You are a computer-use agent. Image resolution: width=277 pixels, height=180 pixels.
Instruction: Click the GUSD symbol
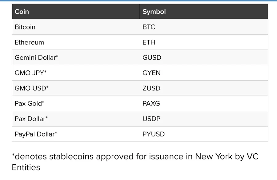tap(152, 58)
